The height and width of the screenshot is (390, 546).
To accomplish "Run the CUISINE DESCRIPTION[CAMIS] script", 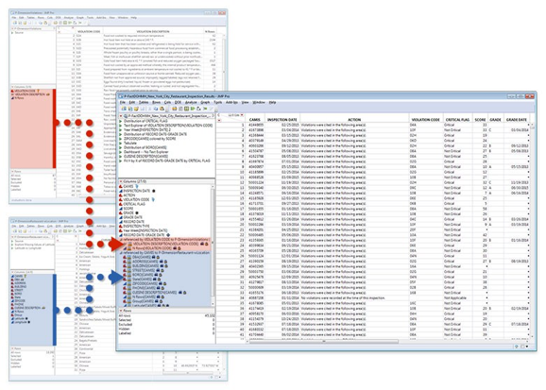I will tap(121, 157).
